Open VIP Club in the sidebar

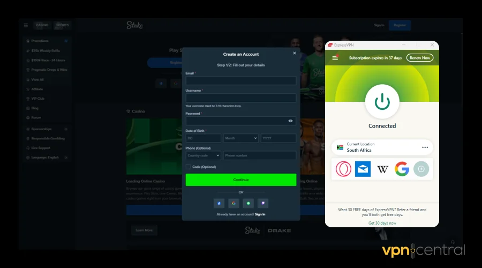click(38, 99)
